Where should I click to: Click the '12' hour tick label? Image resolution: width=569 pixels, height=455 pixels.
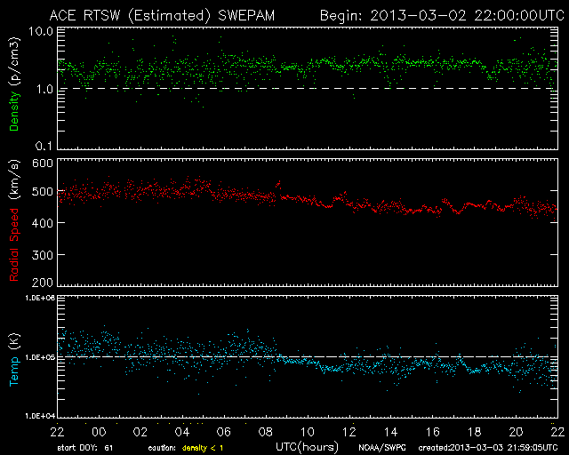349,432
